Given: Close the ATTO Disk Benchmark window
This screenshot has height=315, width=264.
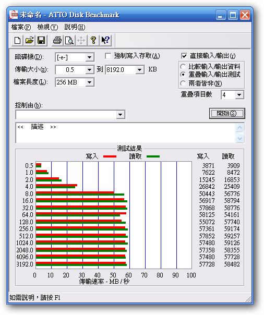Looking at the screenshot, I should (x=245, y=15).
